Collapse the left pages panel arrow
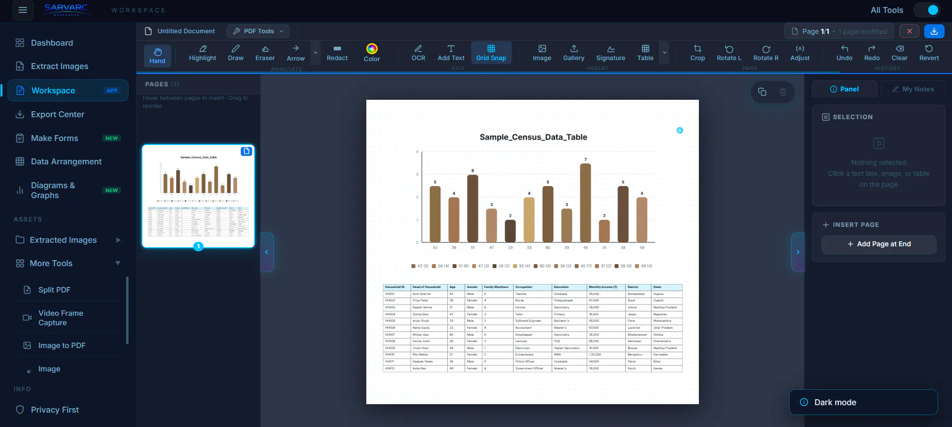This screenshot has width=952, height=427. (267, 252)
